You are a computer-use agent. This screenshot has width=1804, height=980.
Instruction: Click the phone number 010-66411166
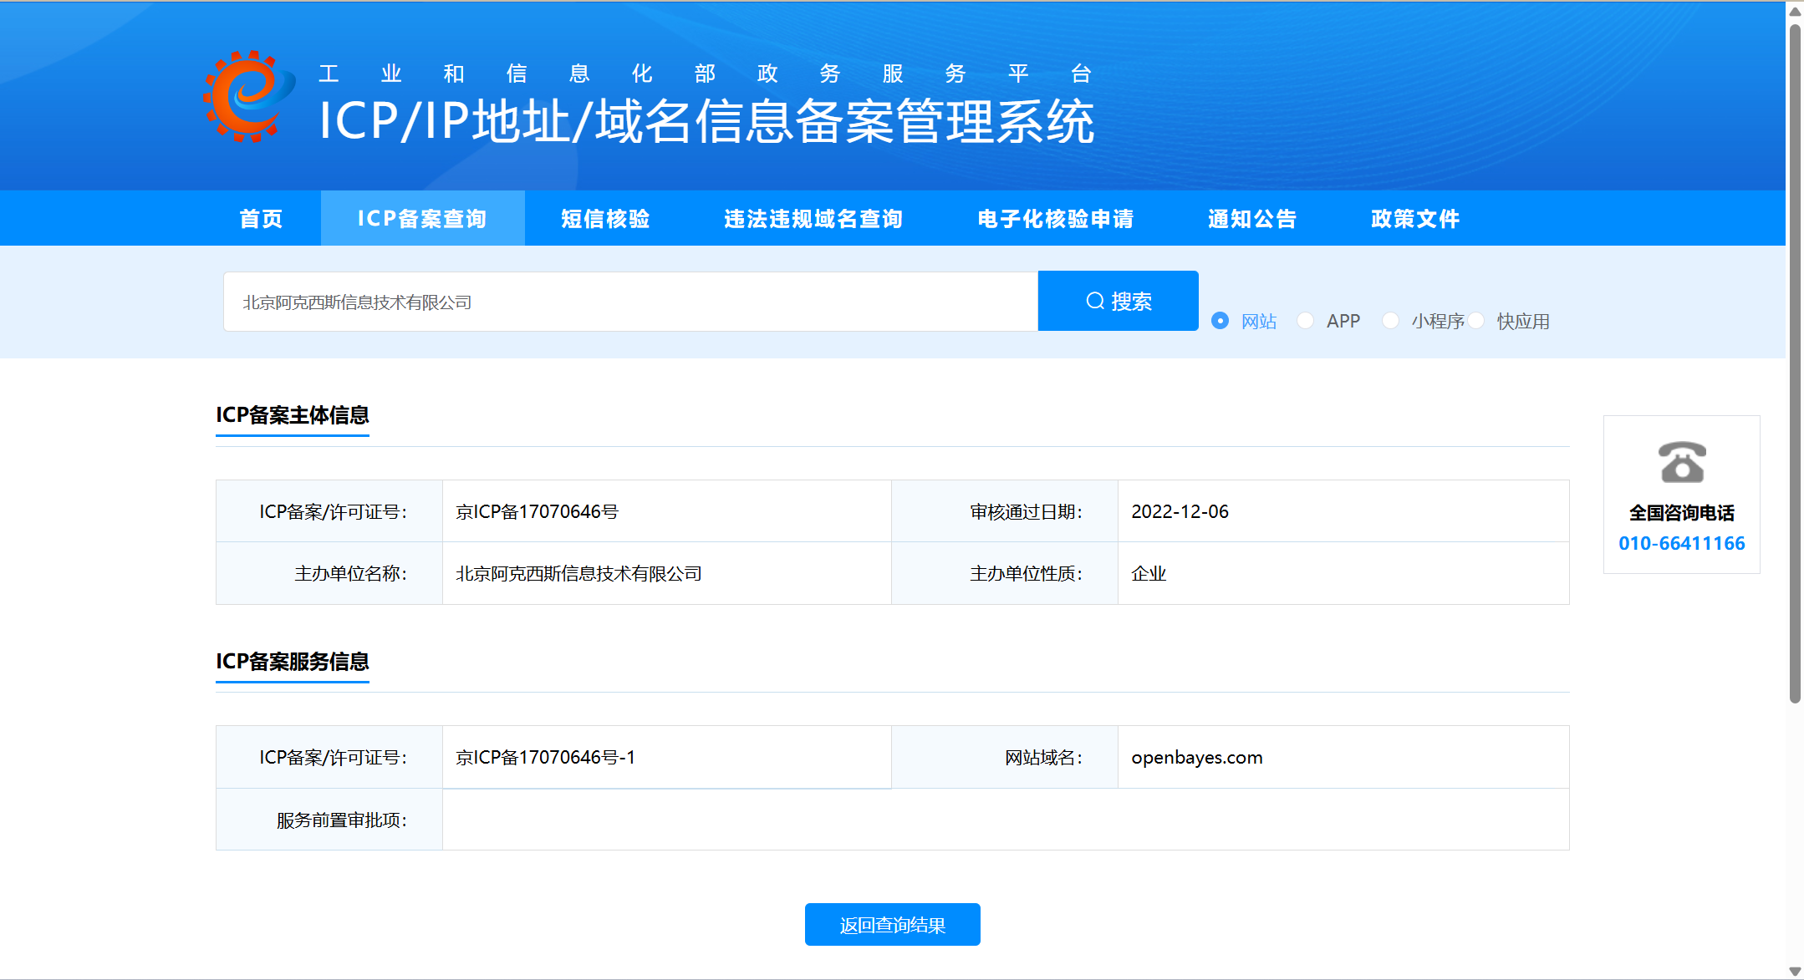(1682, 544)
